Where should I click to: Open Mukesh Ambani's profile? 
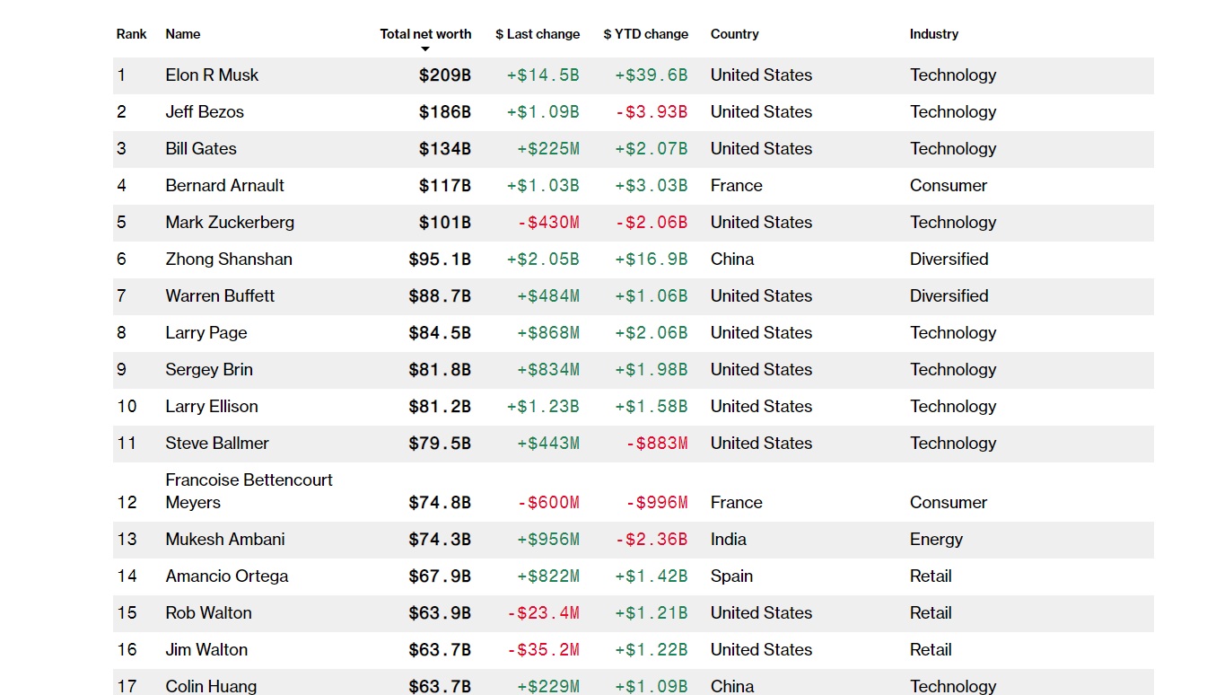[225, 540]
